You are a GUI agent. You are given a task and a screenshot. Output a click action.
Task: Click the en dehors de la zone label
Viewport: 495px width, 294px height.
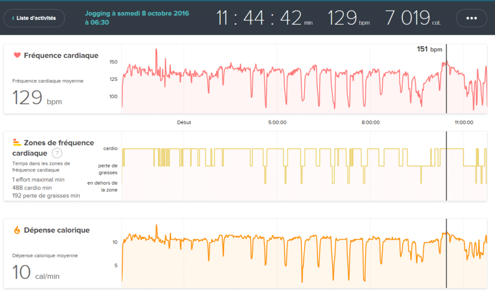point(102,186)
